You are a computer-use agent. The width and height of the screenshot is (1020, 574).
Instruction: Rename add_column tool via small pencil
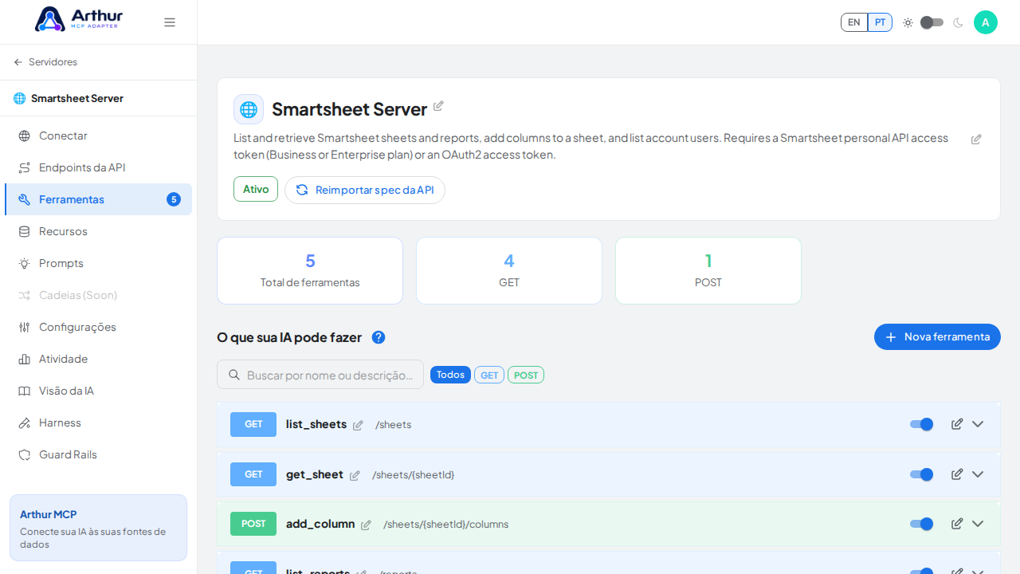pyautogui.click(x=366, y=525)
